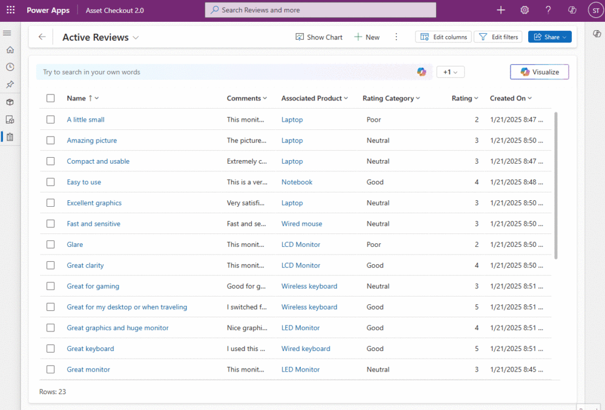Expand the Rating Category column dropdown
The image size is (605, 410).
pos(417,98)
